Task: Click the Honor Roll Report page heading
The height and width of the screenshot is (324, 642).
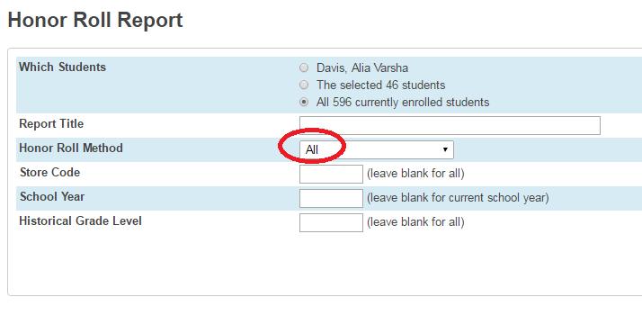Action: [x=95, y=20]
